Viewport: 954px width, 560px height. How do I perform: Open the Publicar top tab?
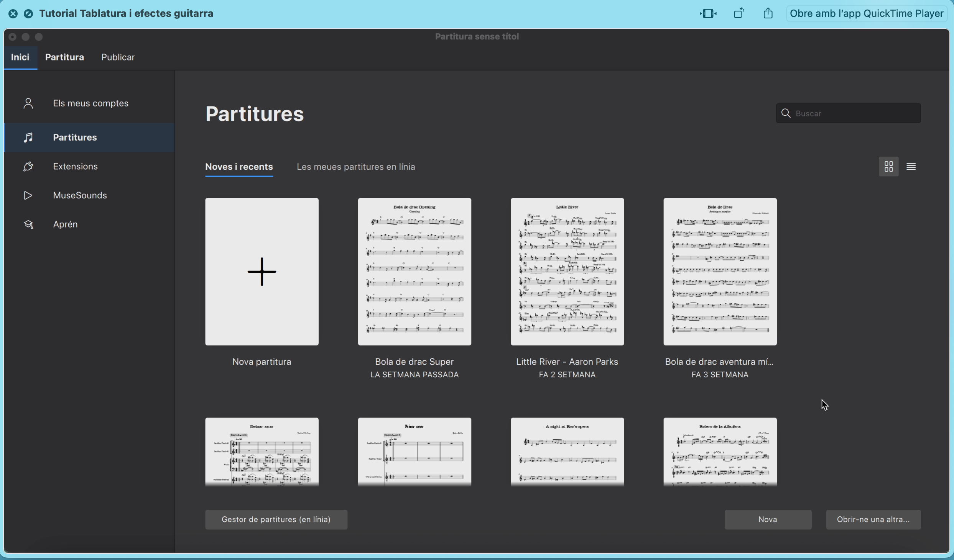(118, 57)
